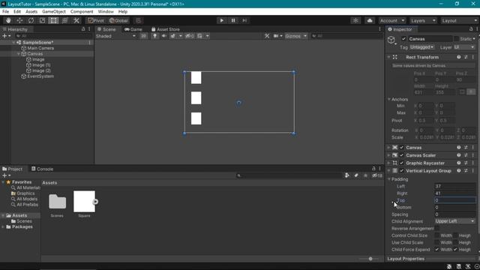
Task: Disable the Canvas Scaler component checkbox
Action: click(x=402, y=155)
